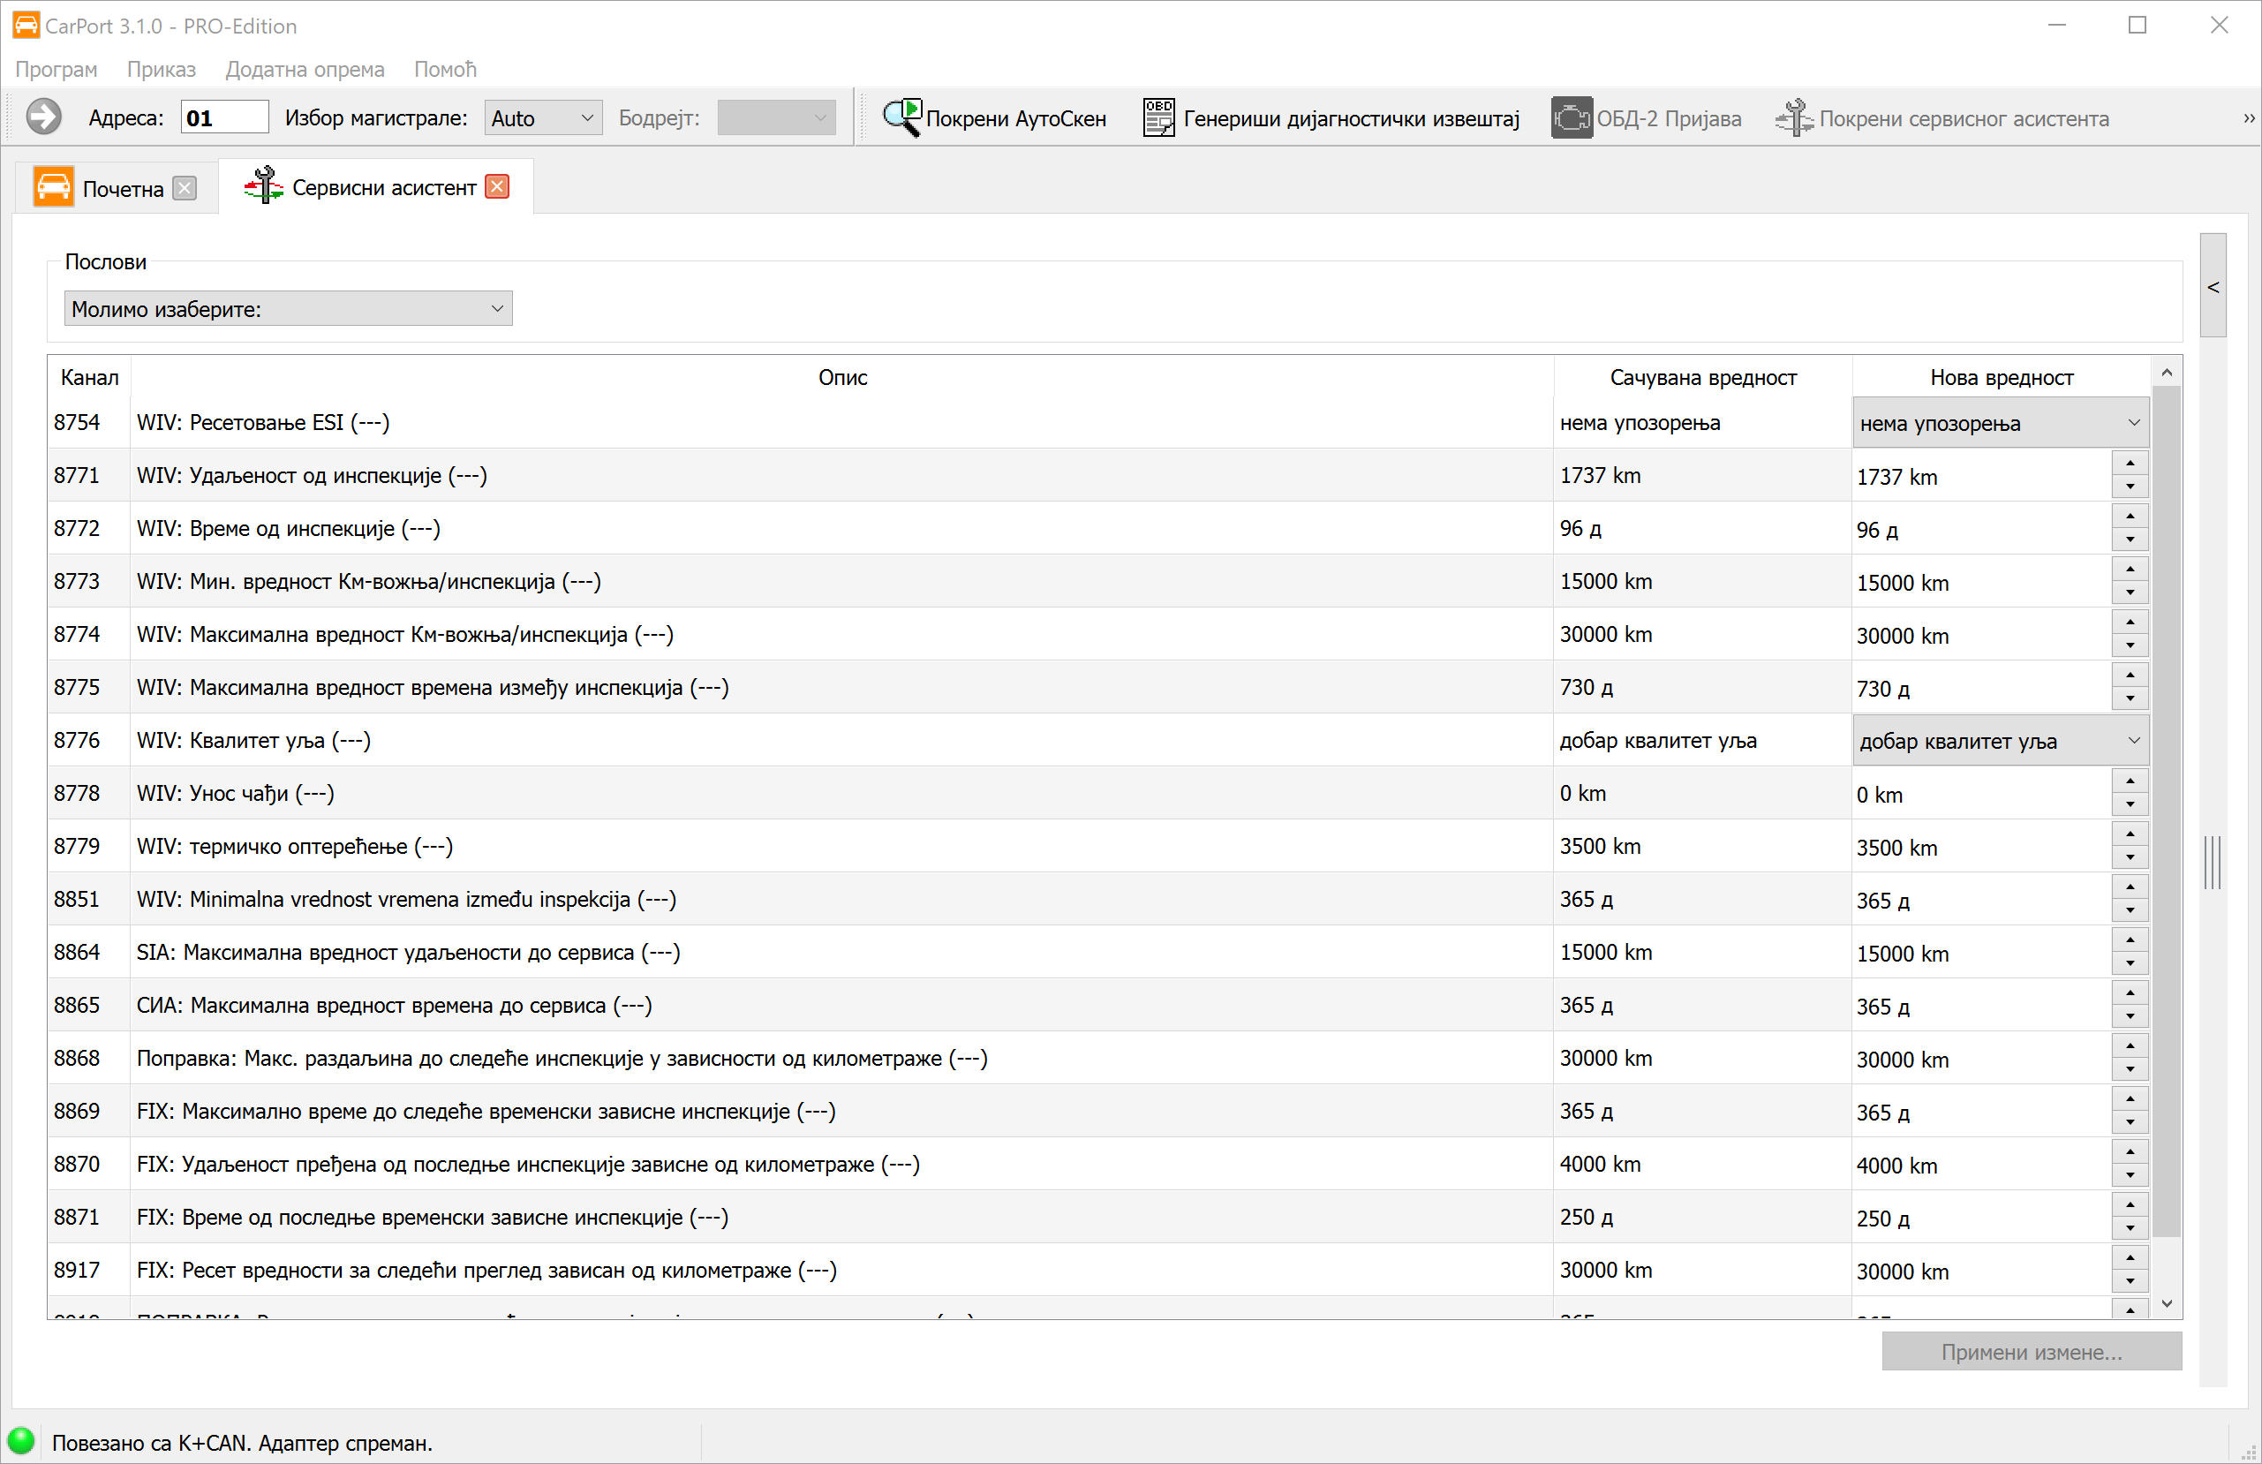2262x1464 pixels.
Task: Click the go arrow icon beside Адреса
Action: click(x=44, y=118)
